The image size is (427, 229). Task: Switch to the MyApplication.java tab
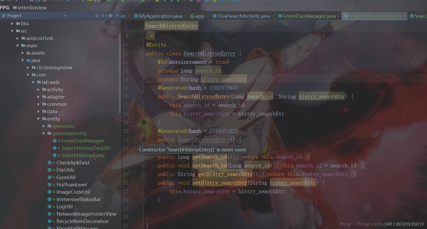[160, 16]
